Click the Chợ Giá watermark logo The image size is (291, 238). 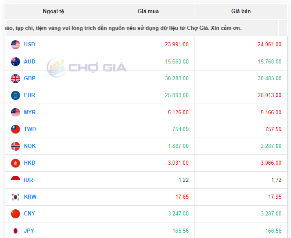click(87, 68)
